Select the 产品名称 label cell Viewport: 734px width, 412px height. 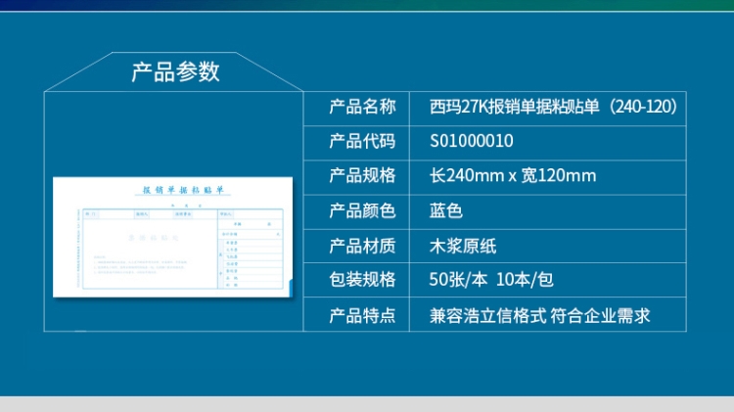tap(362, 107)
